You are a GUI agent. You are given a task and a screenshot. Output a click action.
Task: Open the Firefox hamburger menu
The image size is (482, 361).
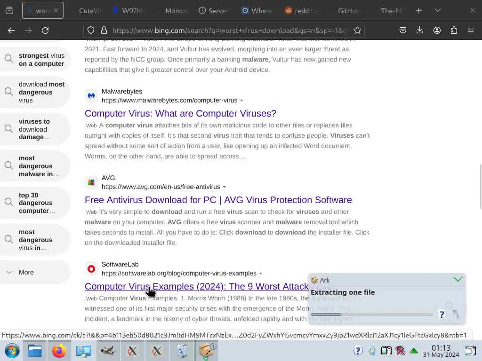point(471,31)
